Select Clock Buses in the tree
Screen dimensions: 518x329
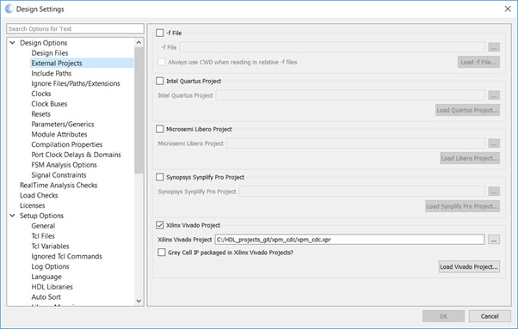click(49, 104)
